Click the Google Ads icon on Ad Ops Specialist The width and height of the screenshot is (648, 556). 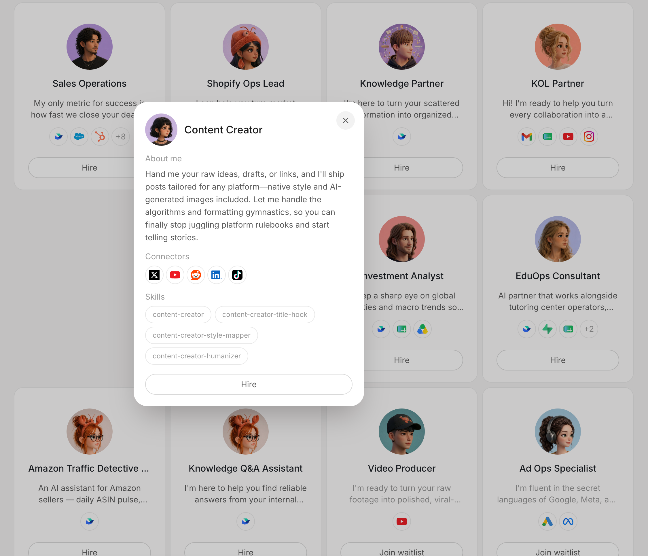547,522
